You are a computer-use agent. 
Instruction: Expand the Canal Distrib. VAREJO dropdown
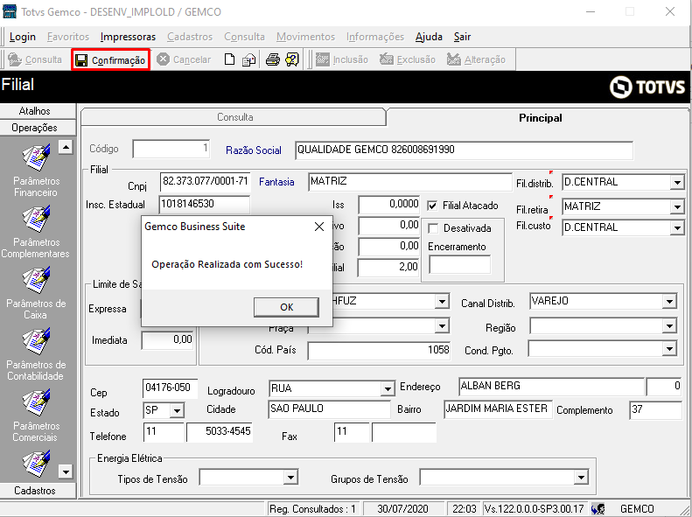click(669, 302)
